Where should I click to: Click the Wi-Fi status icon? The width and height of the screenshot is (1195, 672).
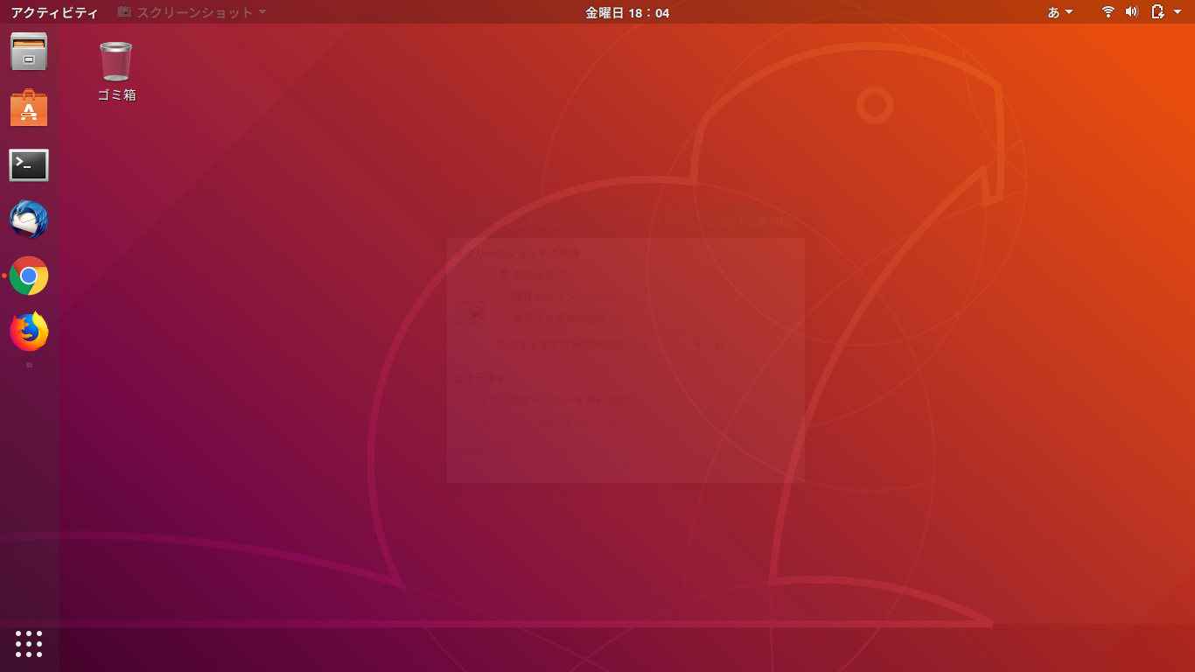[x=1108, y=12]
